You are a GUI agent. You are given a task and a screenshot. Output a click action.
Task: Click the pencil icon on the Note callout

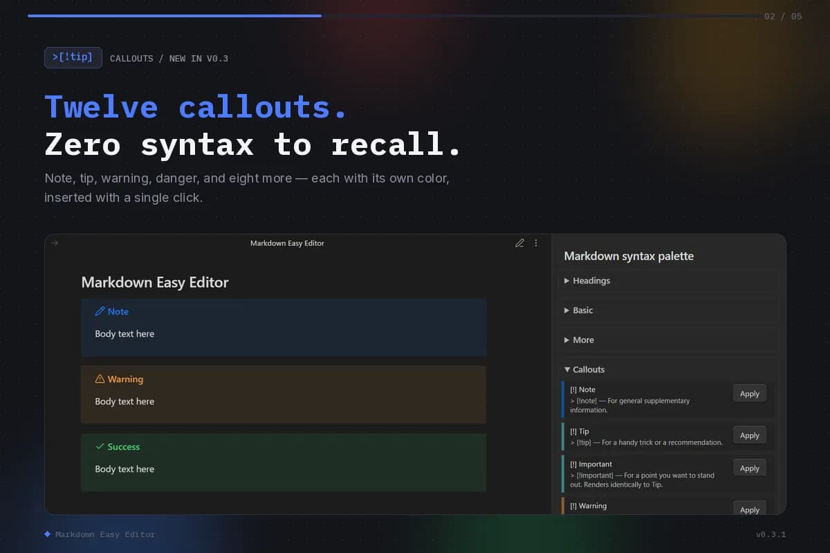tap(100, 312)
